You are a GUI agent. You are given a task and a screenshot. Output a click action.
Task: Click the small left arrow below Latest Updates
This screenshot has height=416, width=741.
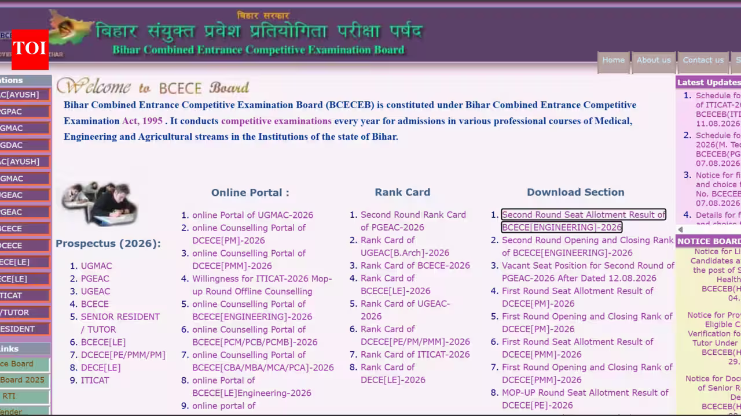pyautogui.click(x=680, y=229)
